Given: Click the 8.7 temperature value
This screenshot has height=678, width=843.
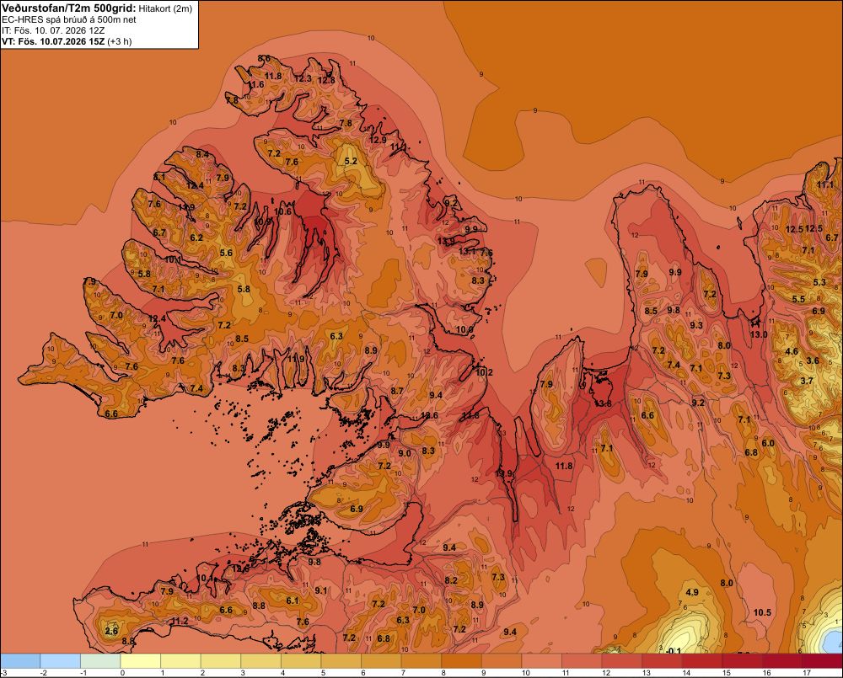Looking at the screenshot, I should (x=397, y=391).
